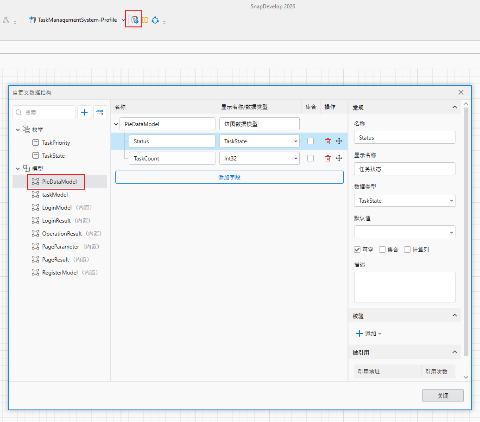Collapse the 枚举 tree group

point(18,130)
